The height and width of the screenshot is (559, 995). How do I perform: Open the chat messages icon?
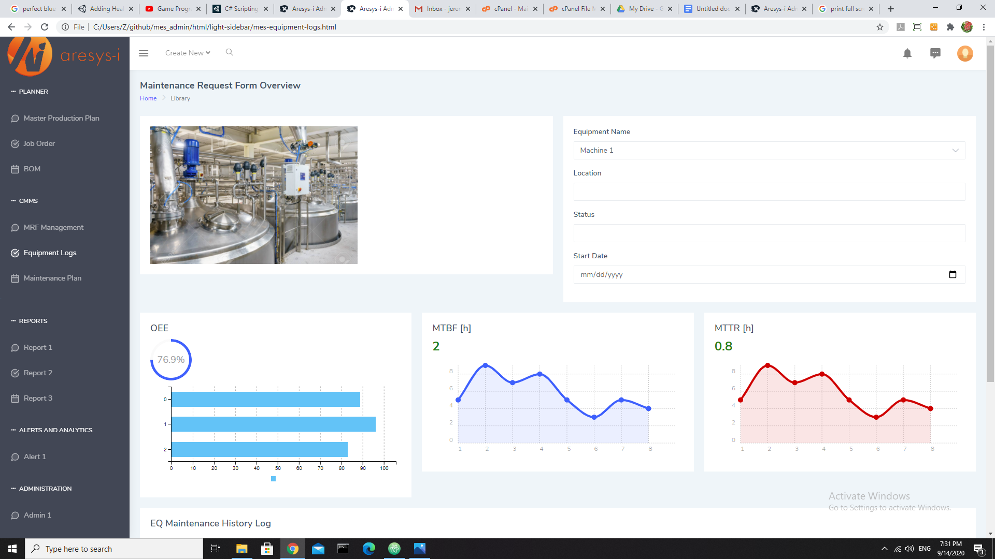935,53
